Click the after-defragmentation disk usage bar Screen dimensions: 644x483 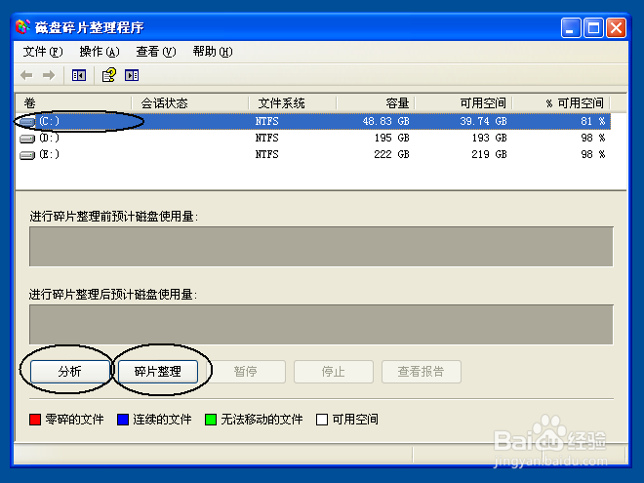(x=321, y=325)
